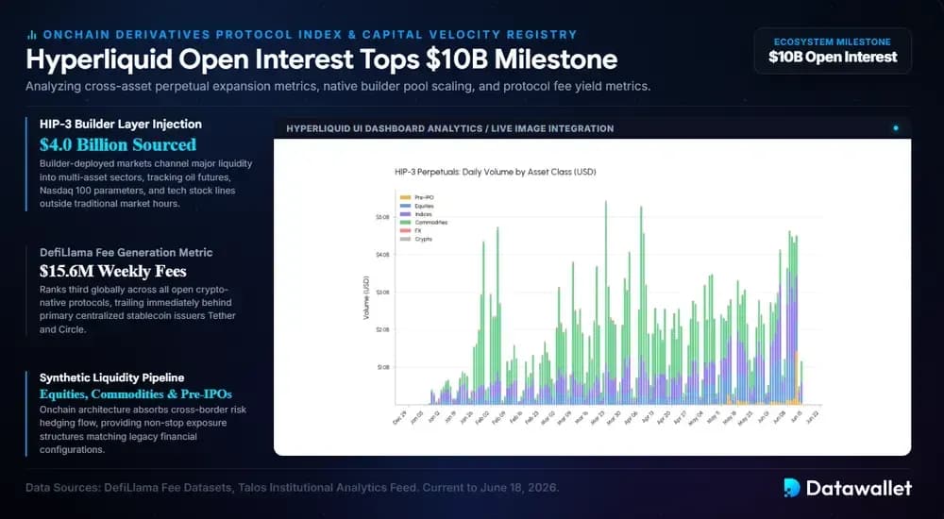Click the $10B Open Interest milestone badge
This screenshot has height=519, width=944.
(833, 51)
